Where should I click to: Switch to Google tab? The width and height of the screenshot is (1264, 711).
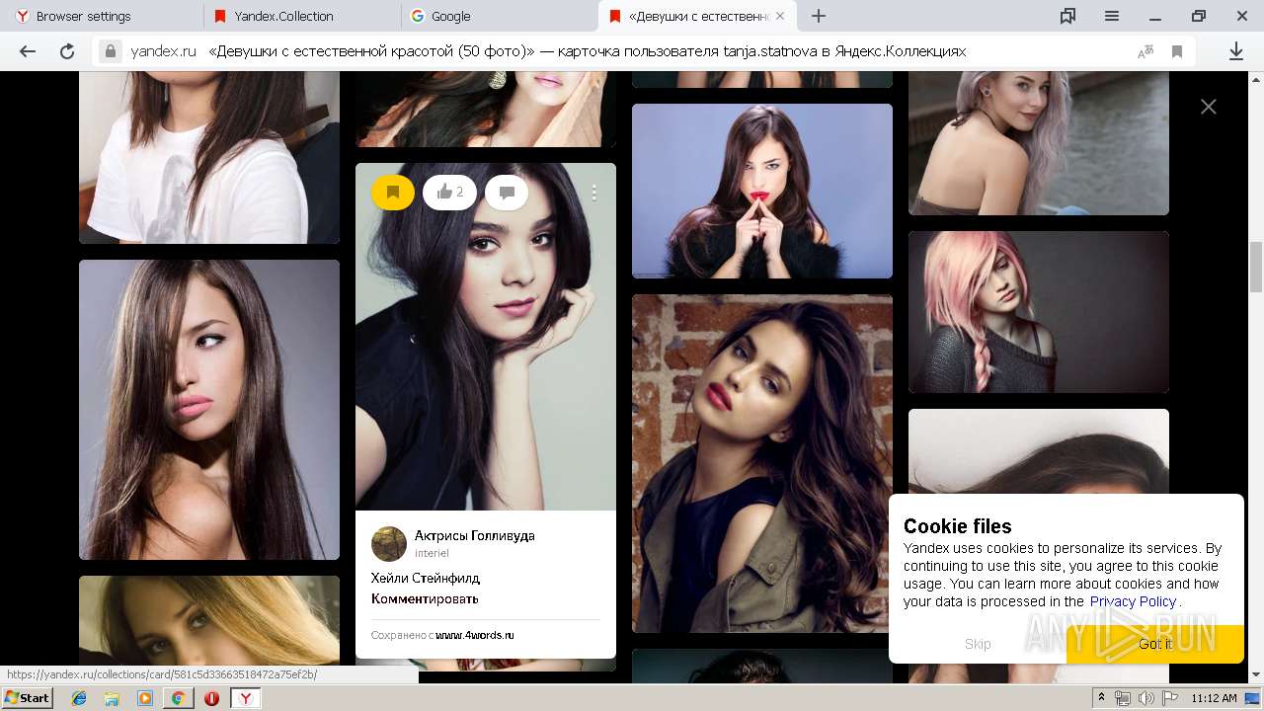[500, 16]
